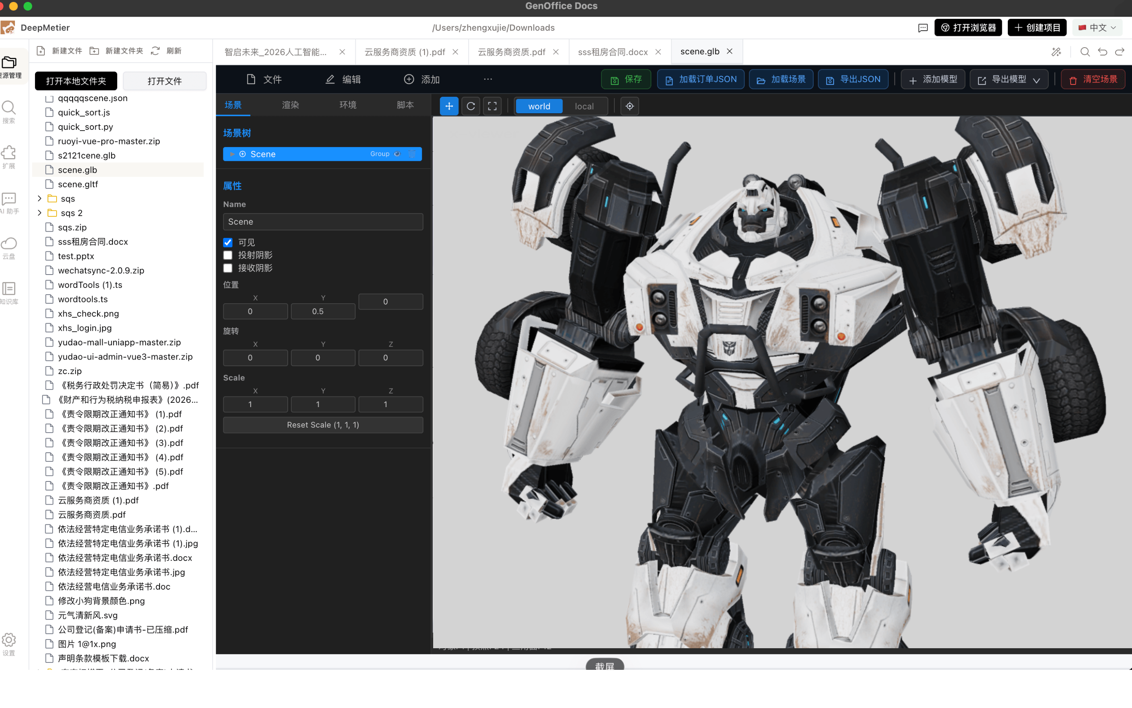Open the 文件 menu

pyautogui.click(x=264, y=79)
